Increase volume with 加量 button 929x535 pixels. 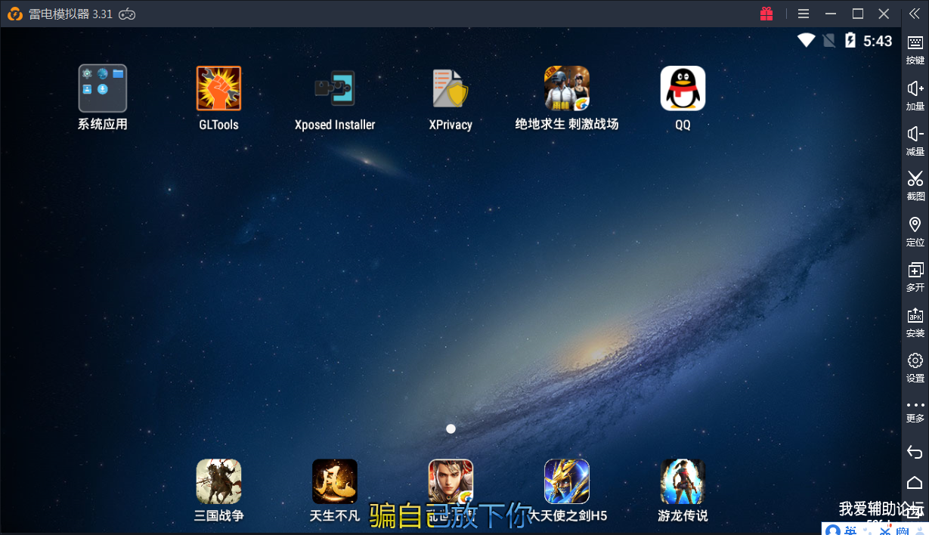pos(915,95)
